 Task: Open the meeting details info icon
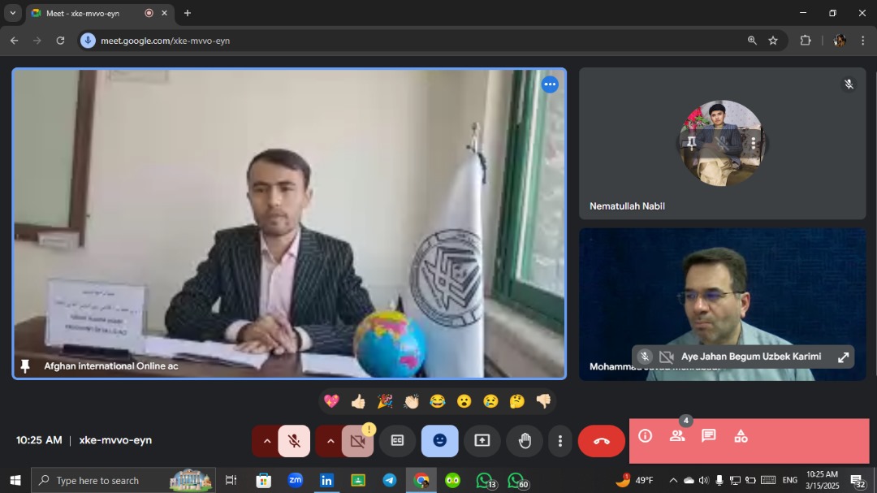coord(646,436)
